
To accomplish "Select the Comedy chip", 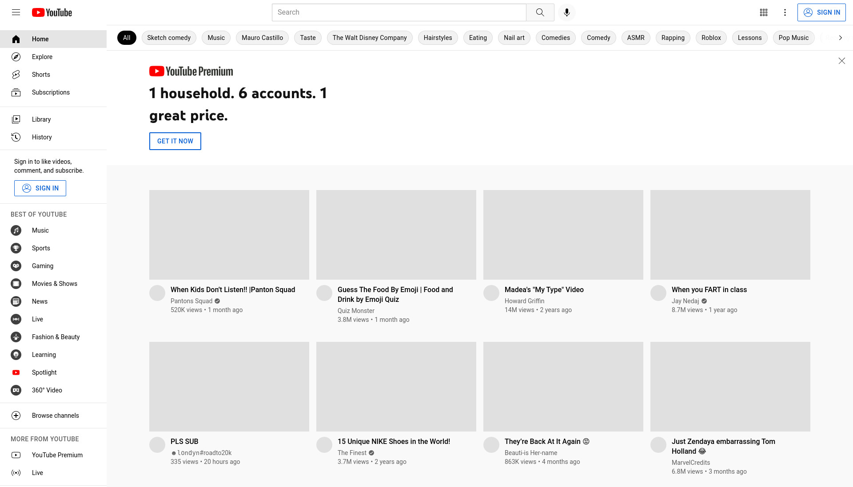I will click(598, 38).
